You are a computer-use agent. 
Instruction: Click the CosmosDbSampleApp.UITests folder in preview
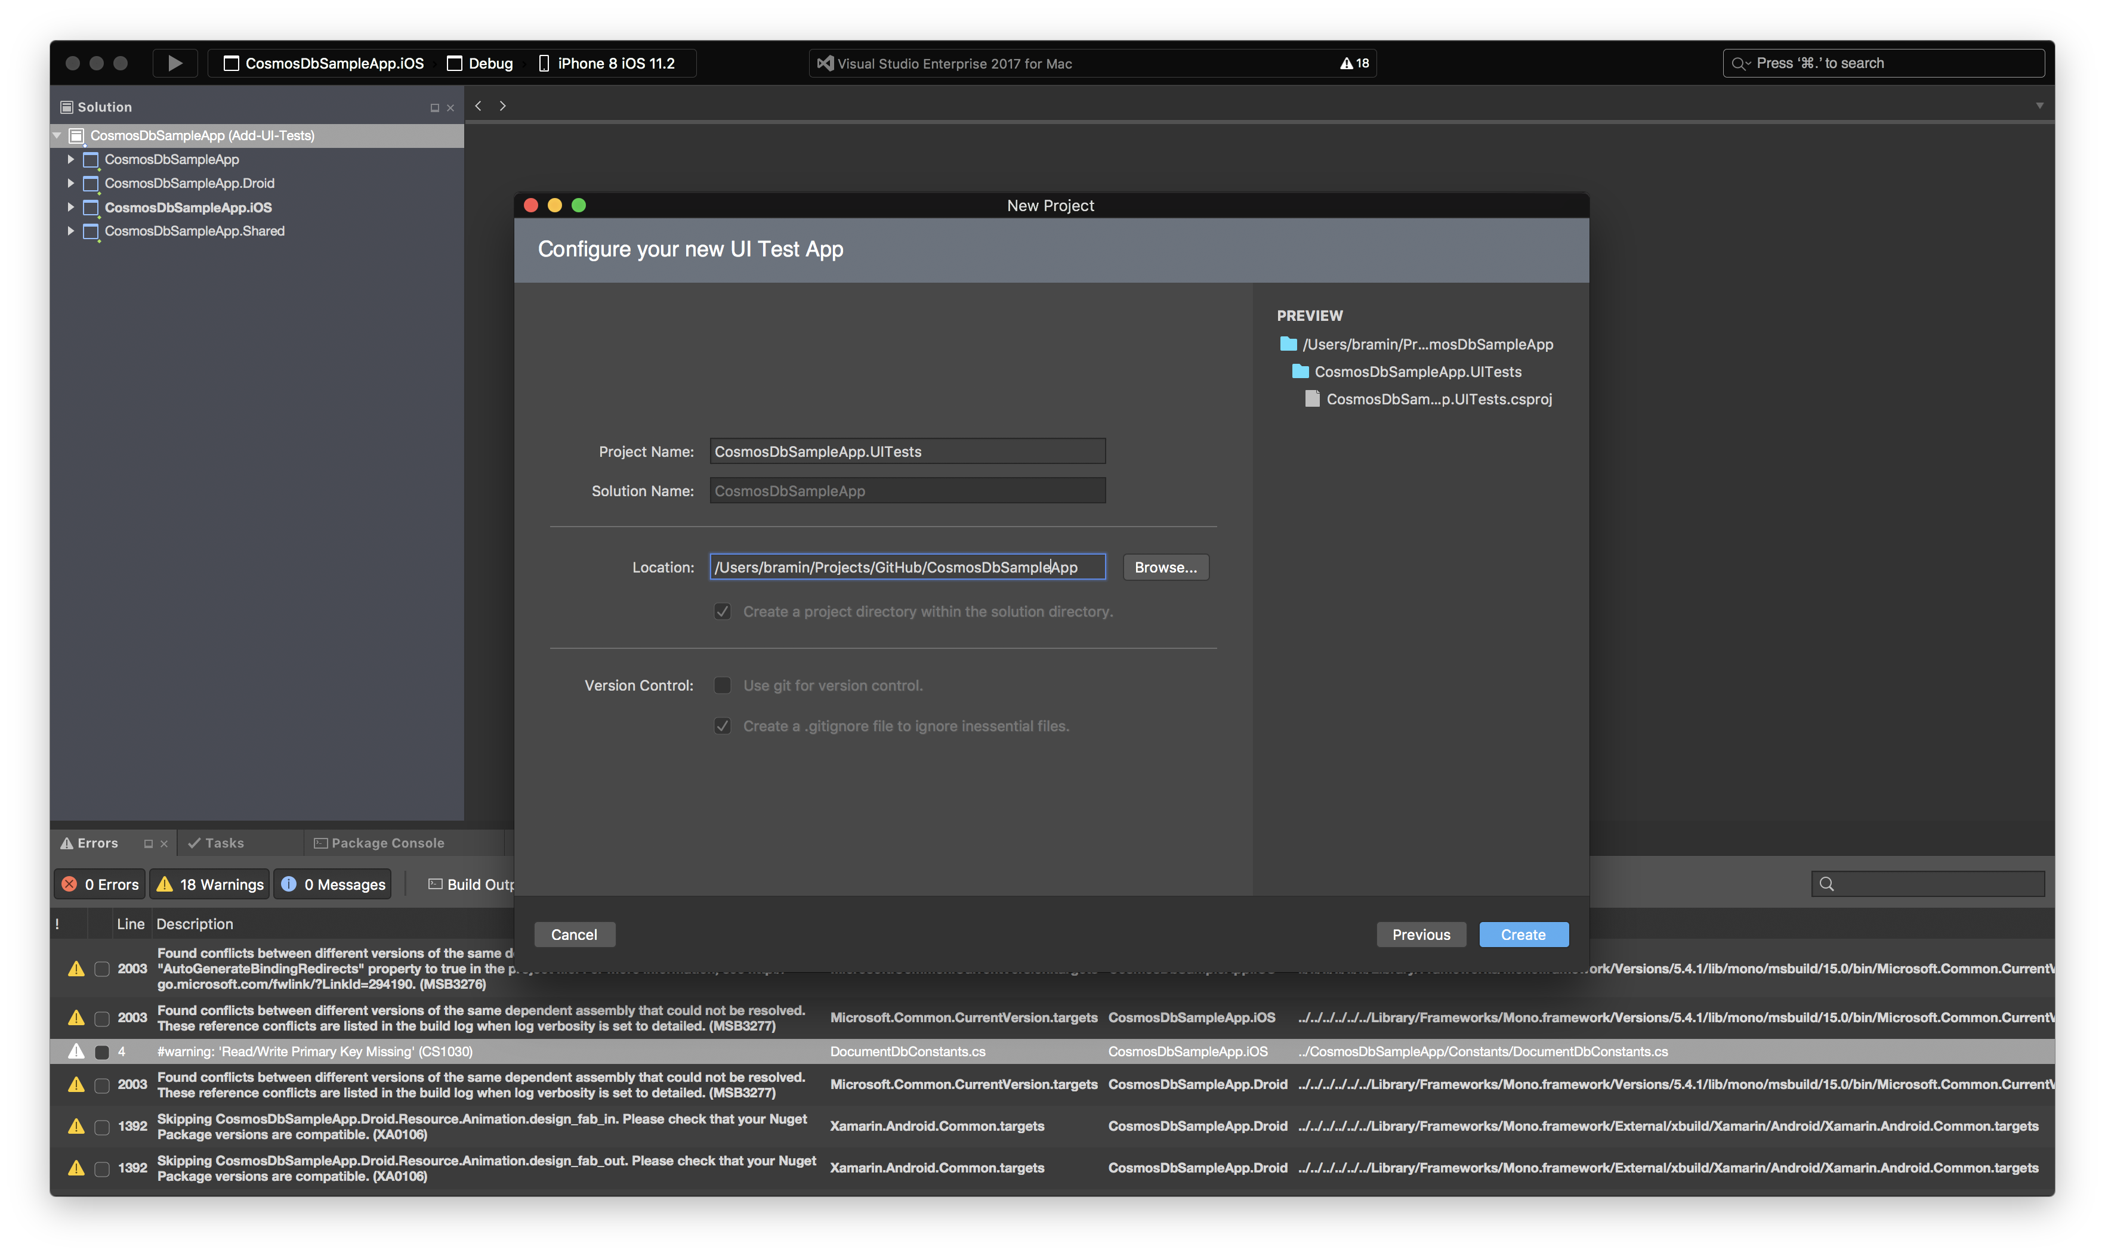pos(1416,372)
